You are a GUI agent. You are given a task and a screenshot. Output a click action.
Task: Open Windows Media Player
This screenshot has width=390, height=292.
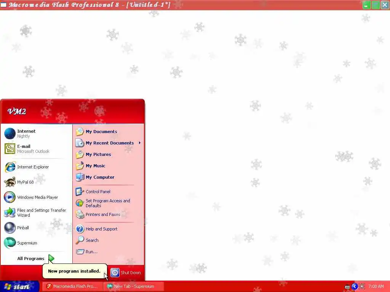36,197
